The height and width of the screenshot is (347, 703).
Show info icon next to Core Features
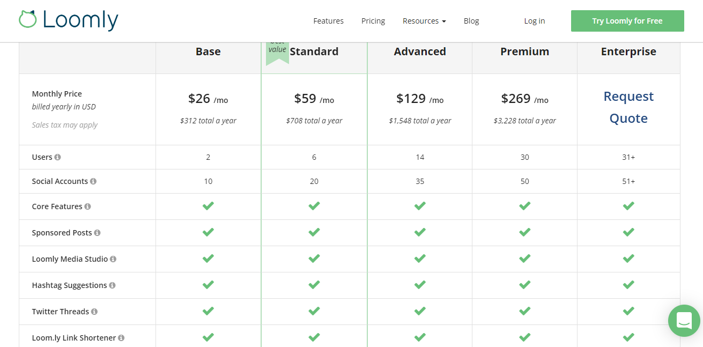click(88, 206)
